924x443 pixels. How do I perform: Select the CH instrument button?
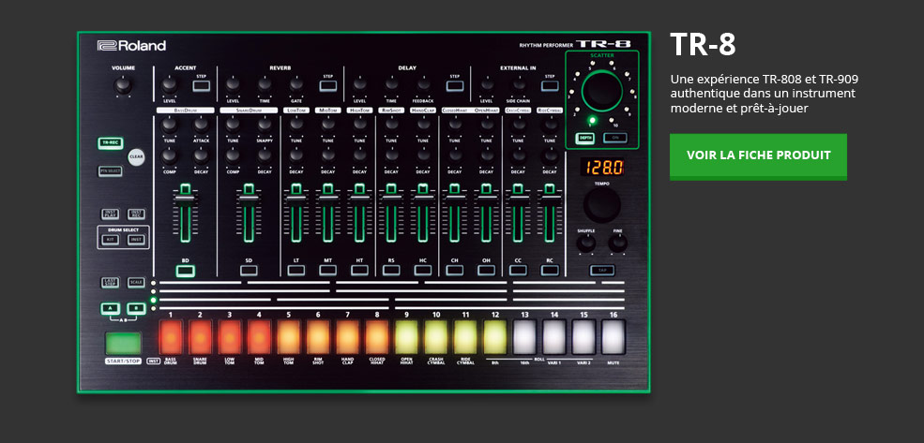pos(454,271)
